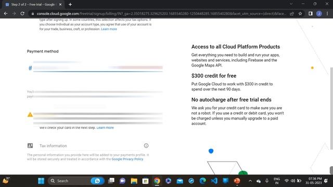This screenshot has height=187, width=333.
Task: Select 'Access to all Cloud Platform Products' heading
Action: [x=236, y=47]
